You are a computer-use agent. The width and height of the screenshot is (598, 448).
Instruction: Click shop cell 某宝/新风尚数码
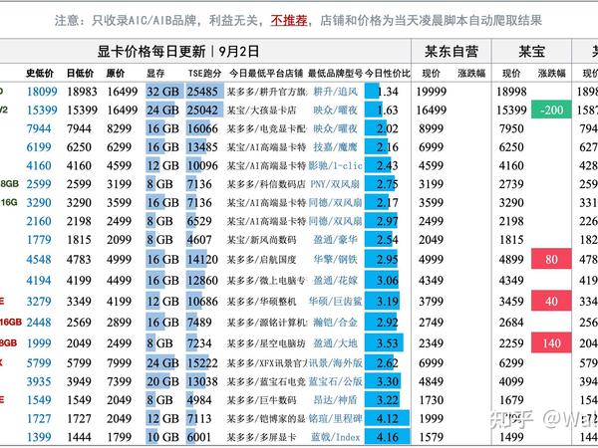tap(261, 240)
